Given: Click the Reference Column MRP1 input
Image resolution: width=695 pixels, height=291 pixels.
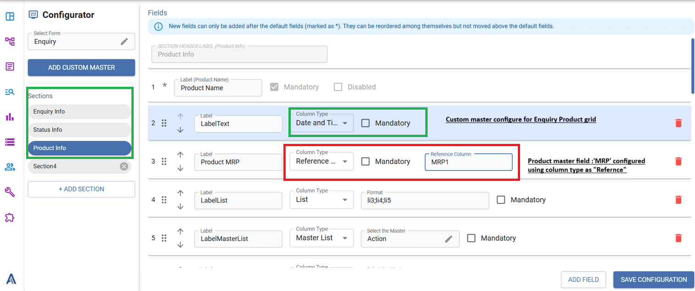Looking at the screenshot, I should click(468, 162).
